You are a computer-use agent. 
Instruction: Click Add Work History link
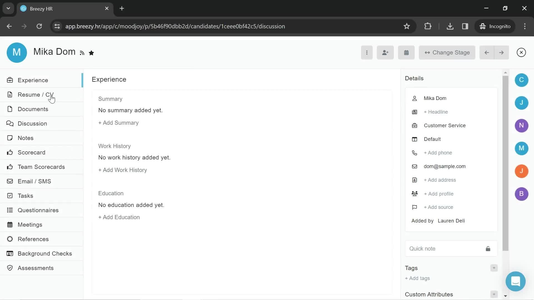click(123, 170)
